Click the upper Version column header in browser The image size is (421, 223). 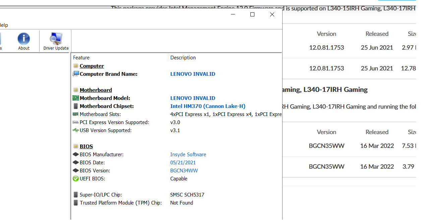pos(326,34)
